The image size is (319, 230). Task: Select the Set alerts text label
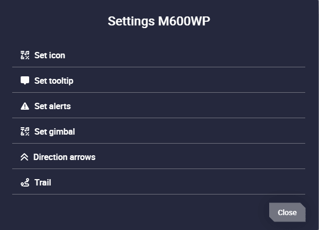pos(52,106)
